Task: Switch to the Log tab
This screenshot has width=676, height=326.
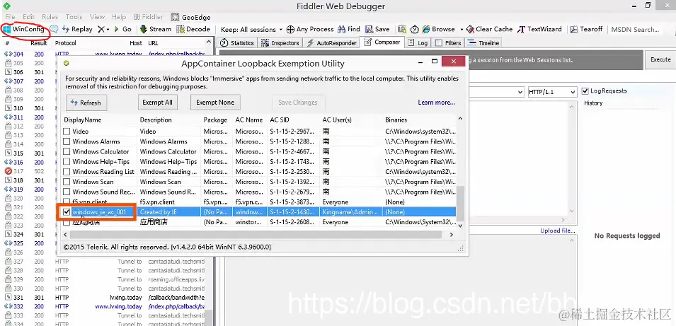Action: click(x=418, y=42)
